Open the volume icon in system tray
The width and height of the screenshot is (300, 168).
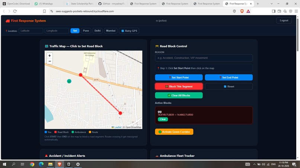point(264,164)
